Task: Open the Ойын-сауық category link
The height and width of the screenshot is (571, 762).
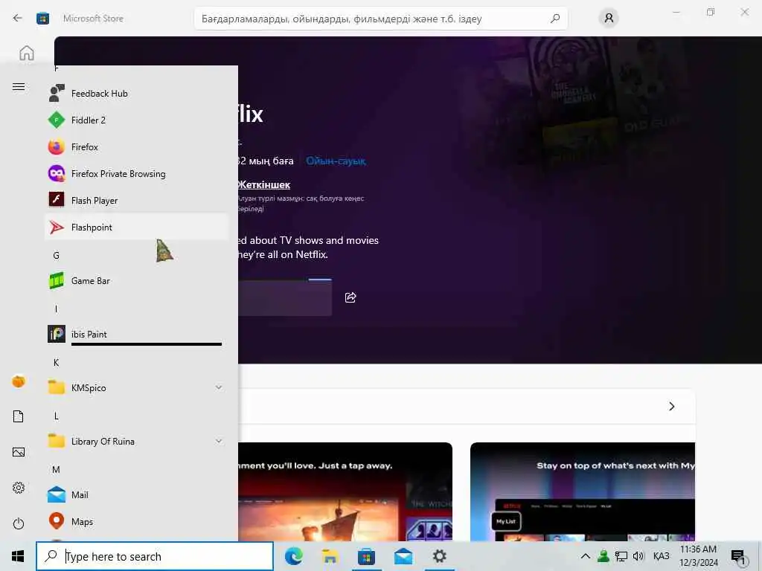Action: [336, 161]
